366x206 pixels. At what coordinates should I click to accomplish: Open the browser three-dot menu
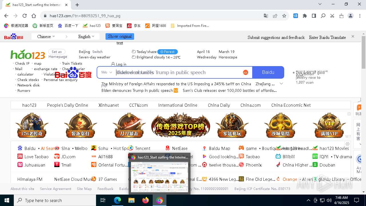point(360,16)
